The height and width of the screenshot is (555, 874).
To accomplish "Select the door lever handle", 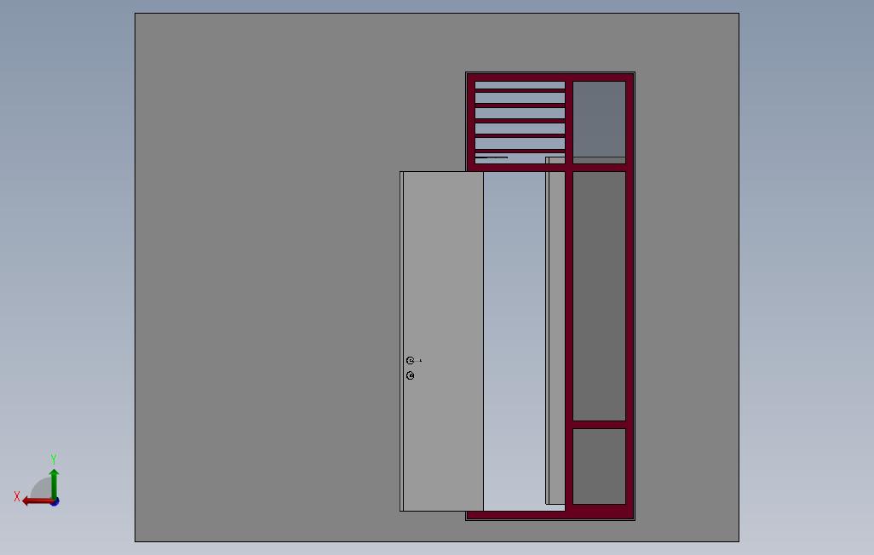I will coord(413,361).
